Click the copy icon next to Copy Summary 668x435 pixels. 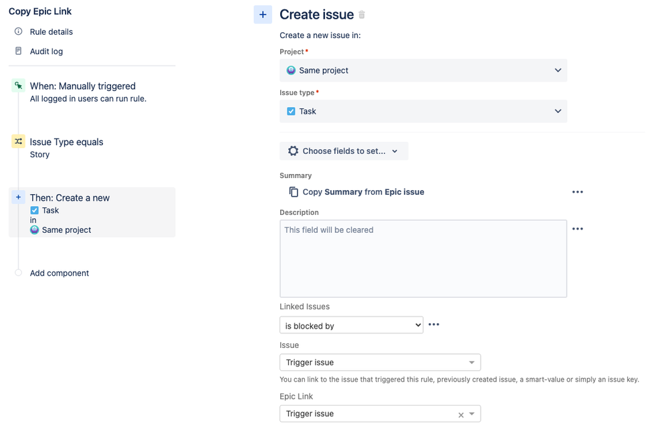click(x=294, y=192)
